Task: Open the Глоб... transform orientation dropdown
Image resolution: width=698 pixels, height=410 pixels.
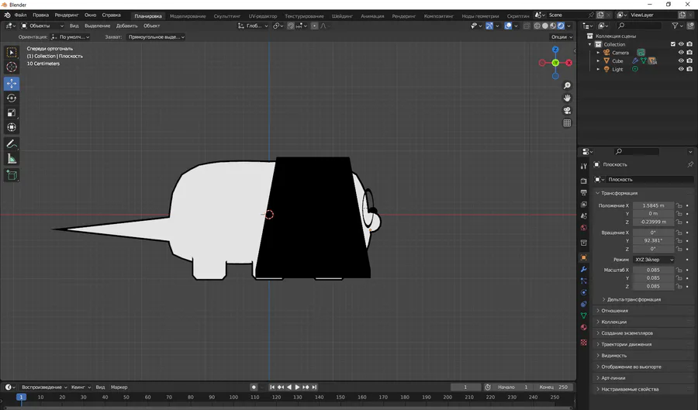Action: click(253, 26)
